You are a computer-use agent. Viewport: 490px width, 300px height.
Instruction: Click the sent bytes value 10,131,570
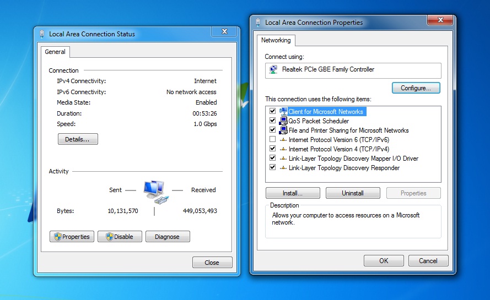123,211
